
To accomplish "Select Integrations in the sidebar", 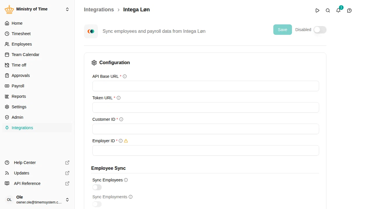I will [x=37, y=128].
